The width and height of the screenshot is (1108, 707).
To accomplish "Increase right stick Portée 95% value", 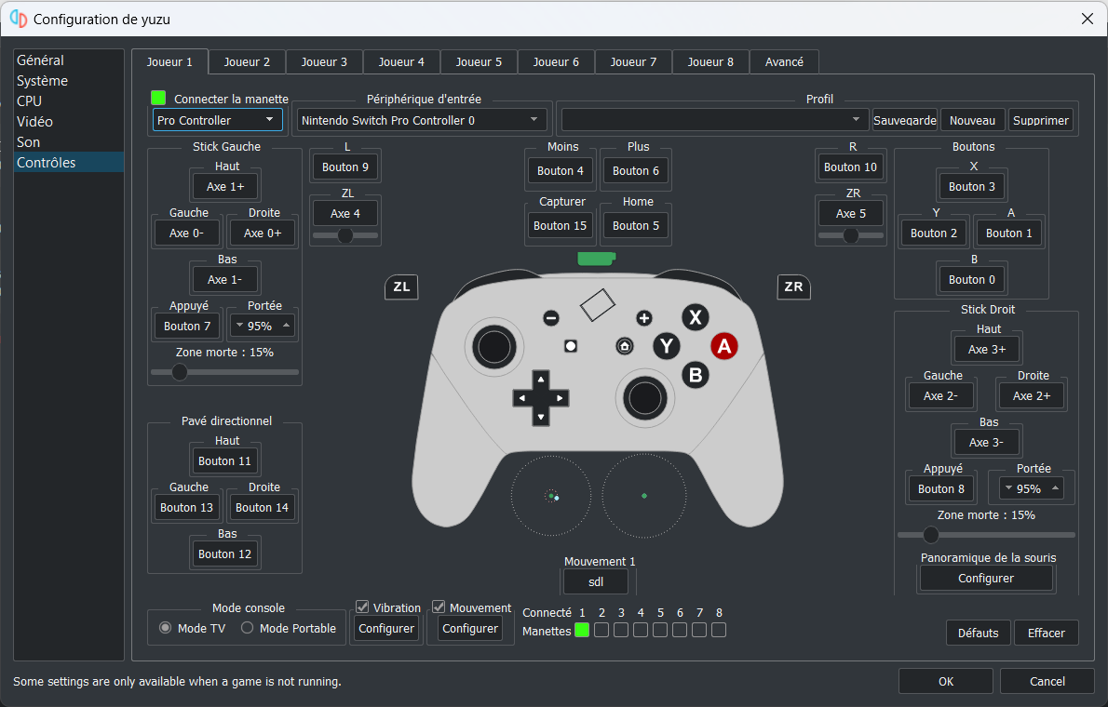I will (1055, 488).
